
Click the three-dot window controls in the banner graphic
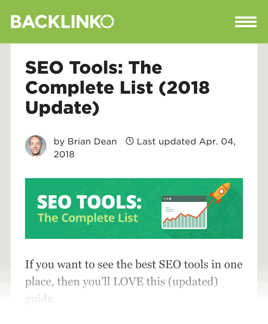[167, 199]
